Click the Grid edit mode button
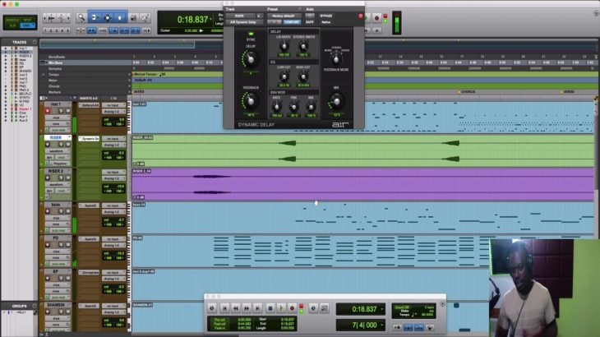 (x=27, y=25)
